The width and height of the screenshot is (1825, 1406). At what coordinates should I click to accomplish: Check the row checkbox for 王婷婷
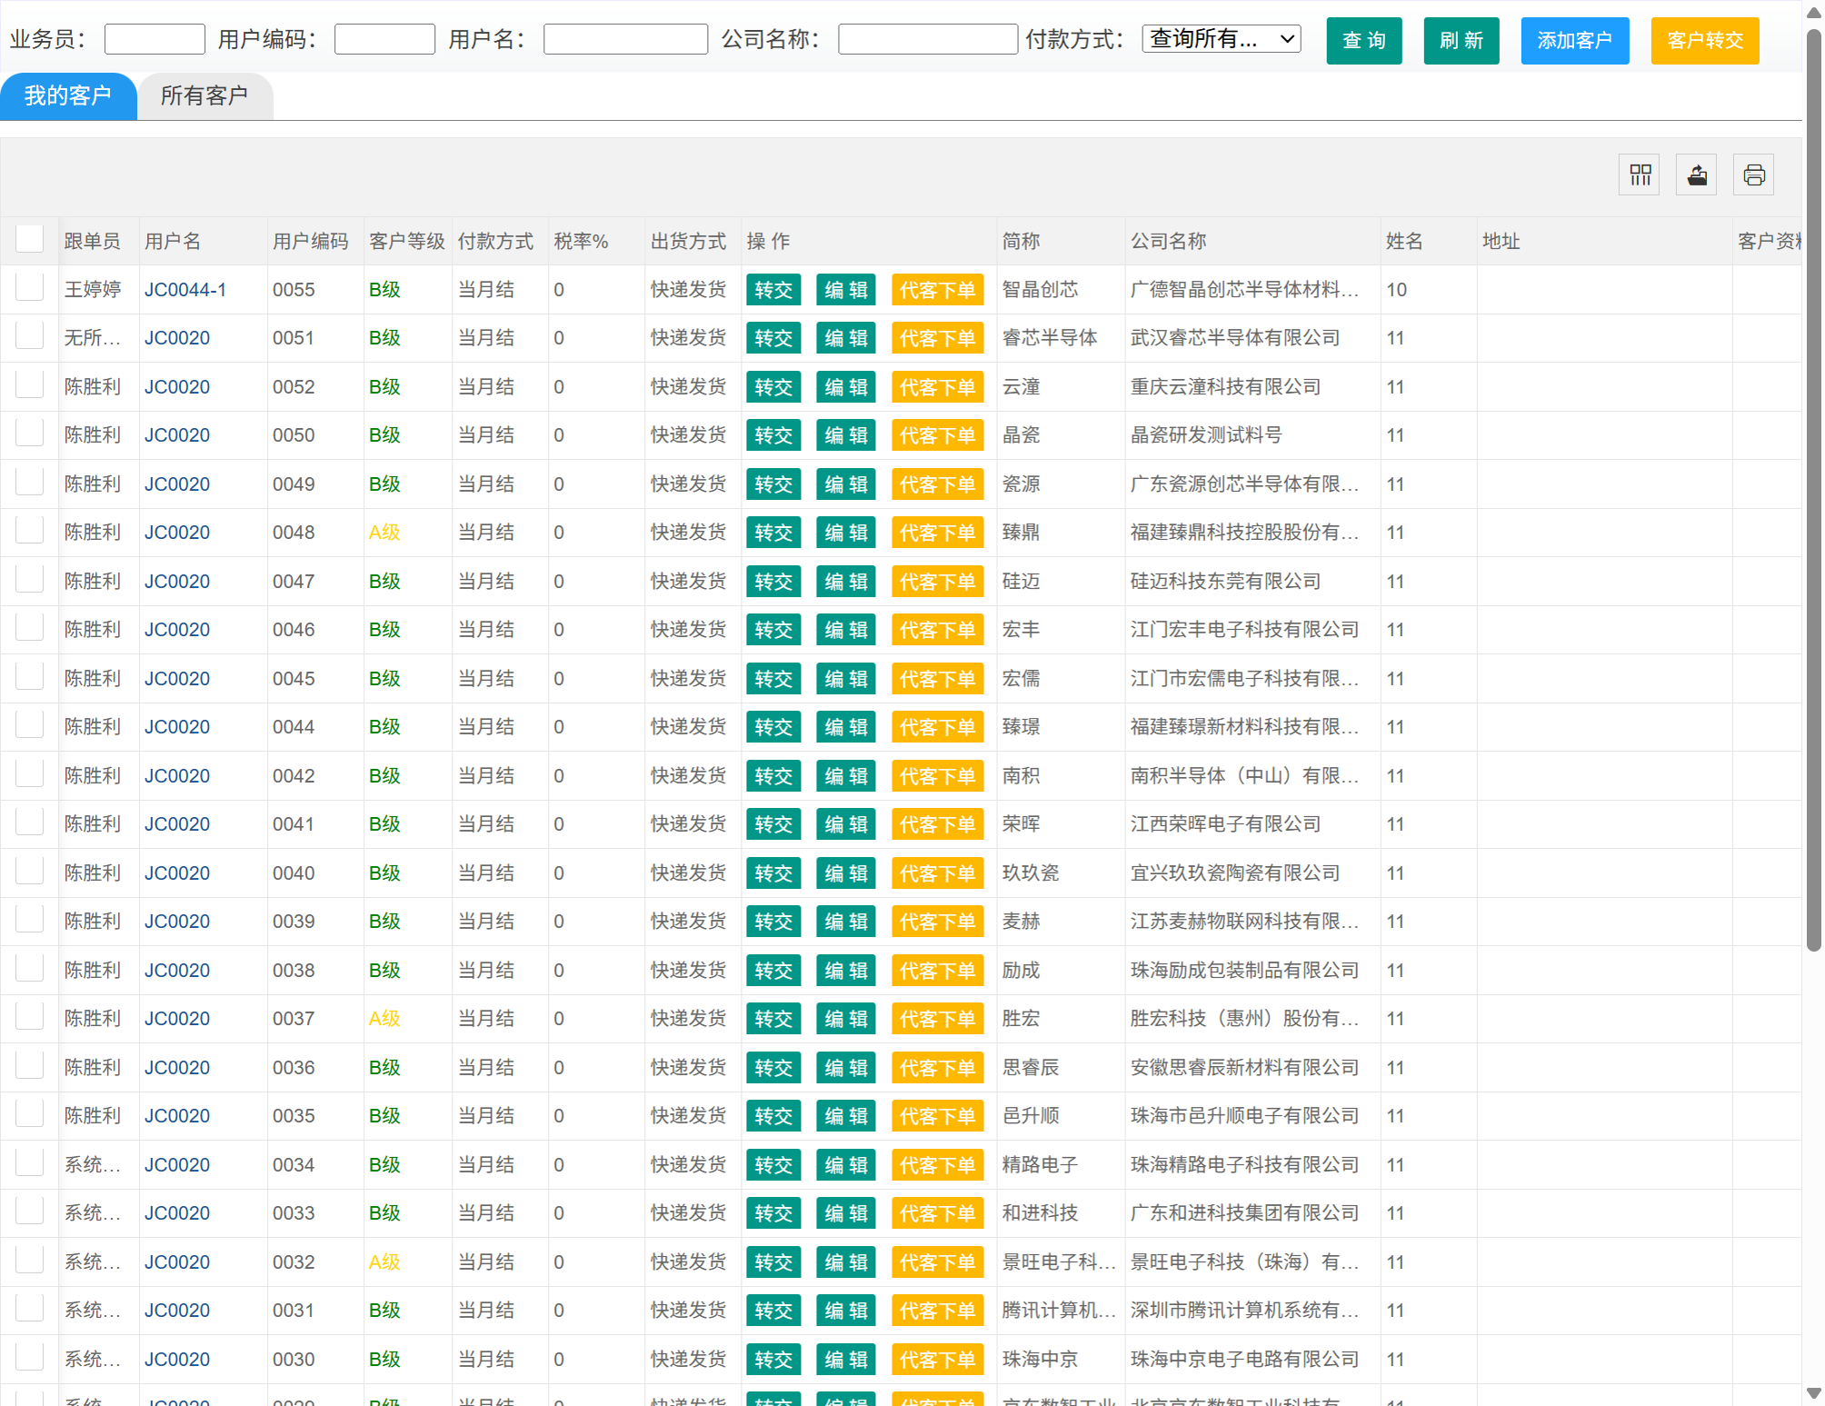[30, 288]
